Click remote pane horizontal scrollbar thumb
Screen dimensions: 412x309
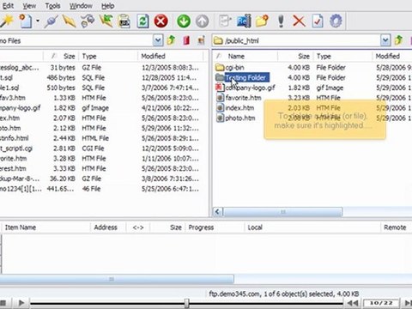click(x=282, y=212)
